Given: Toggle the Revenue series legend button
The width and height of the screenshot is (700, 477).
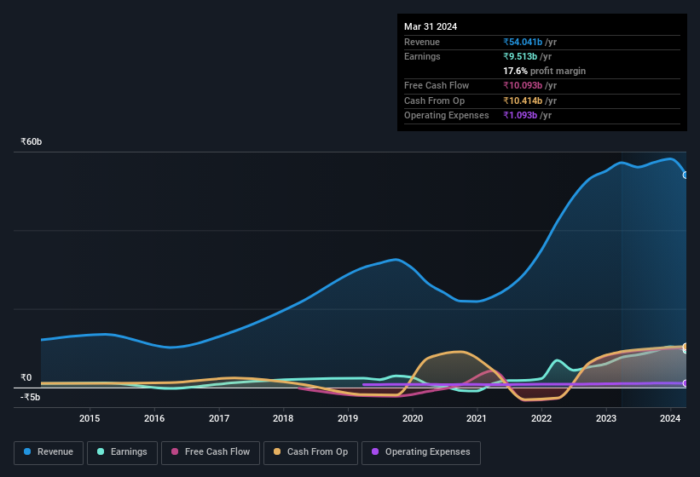Looking at the screenshot, I should pyautogui.click(x=49, y=452).
